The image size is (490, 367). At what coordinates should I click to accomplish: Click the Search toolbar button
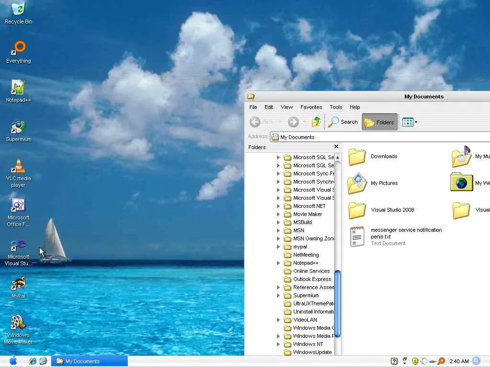point(343,122)
